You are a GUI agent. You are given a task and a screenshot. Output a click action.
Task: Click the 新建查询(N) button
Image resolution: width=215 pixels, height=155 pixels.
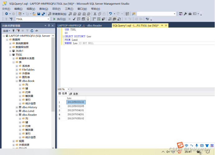coord(57,14)
